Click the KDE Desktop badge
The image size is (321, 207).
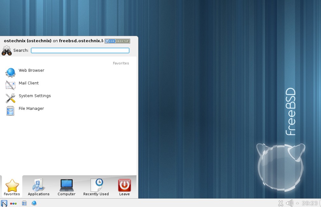[x=117, y=41]
